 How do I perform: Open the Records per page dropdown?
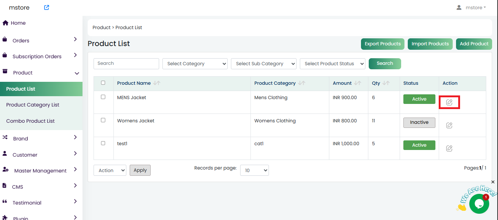pos(254,170)
